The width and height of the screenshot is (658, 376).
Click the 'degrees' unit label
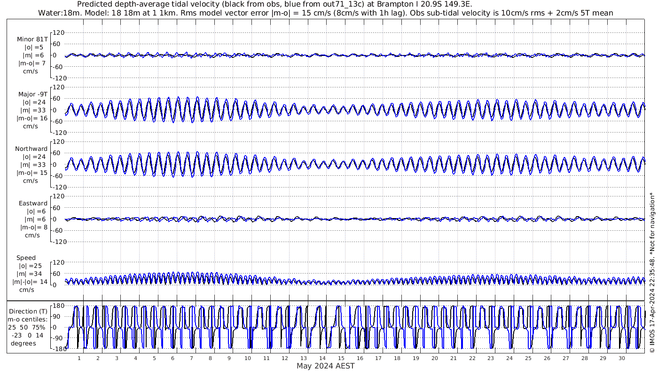(x=23, y=343)
